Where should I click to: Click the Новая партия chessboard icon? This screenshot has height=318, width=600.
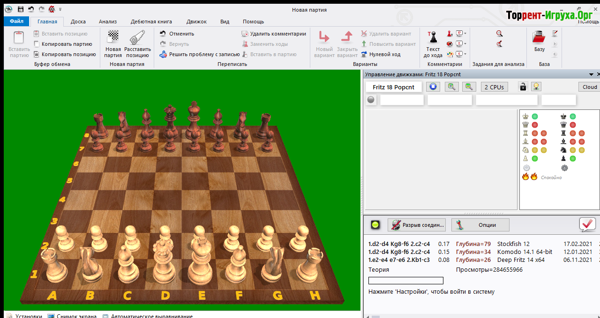click(x=113, y=37)
